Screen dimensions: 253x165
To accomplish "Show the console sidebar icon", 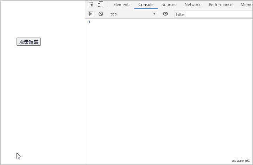I will (x=91, y=14).
